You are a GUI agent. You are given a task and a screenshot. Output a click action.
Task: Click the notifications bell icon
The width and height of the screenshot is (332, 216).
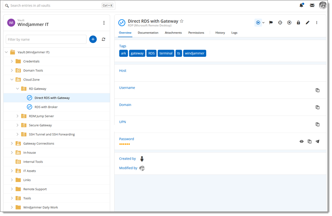301,5
